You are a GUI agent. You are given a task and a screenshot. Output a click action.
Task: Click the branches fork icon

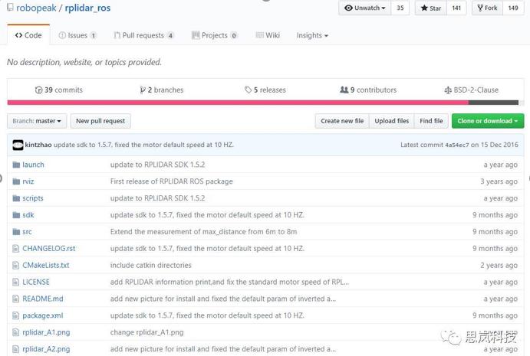[143, 90]
